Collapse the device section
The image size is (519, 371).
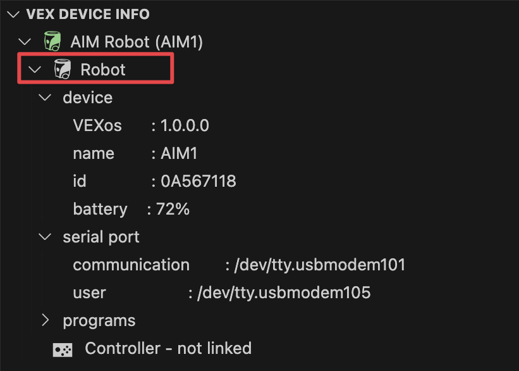point(44,97)
